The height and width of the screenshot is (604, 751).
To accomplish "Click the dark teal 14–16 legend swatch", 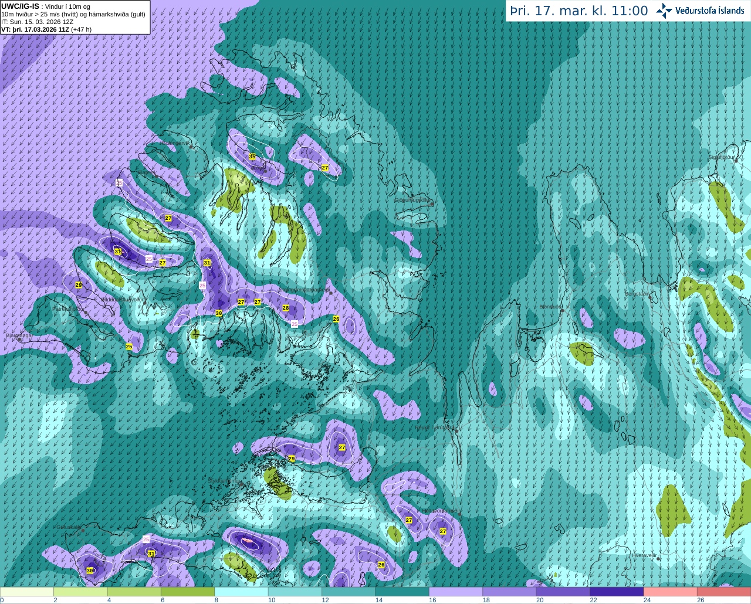I will pos(402,592).
